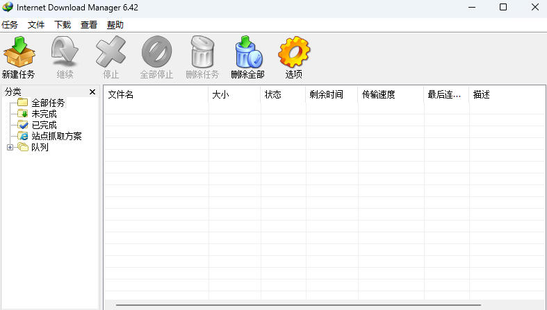
Task: Click the 新建任务 new download icon
Action: click(19, 51)
